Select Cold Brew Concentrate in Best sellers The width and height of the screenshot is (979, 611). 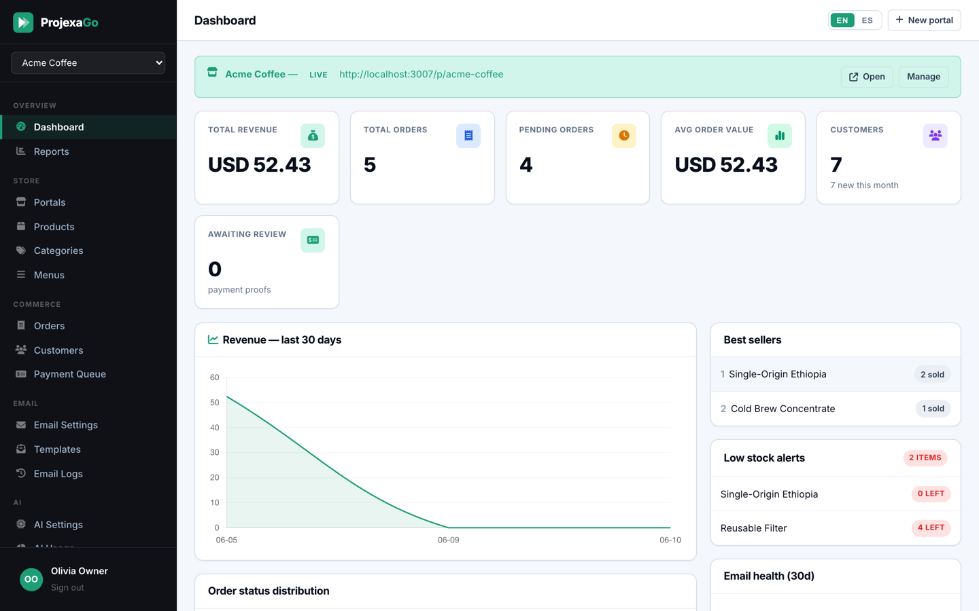(836, 409)
